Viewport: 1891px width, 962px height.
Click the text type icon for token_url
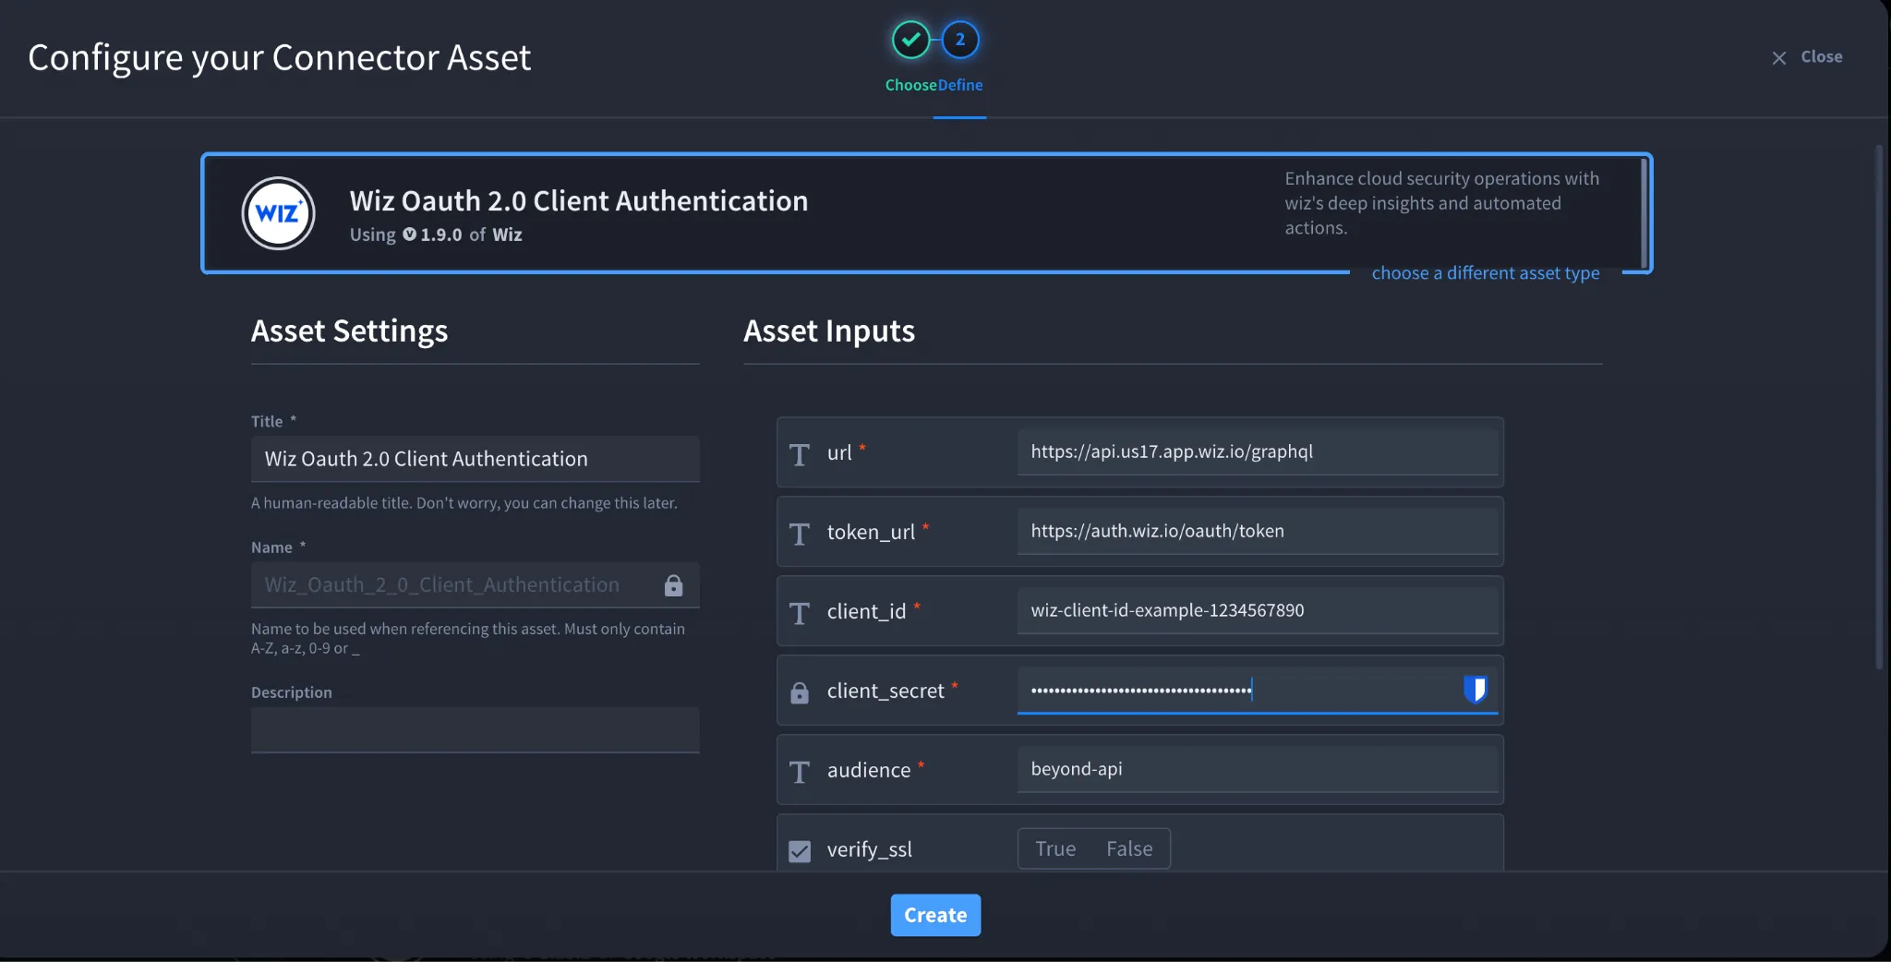[800, 534]
